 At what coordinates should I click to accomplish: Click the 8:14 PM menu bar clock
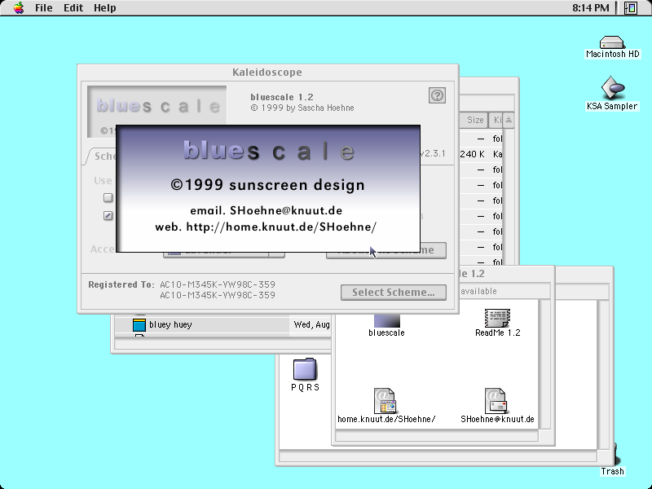pyautogui.click(x=590, y=8)
